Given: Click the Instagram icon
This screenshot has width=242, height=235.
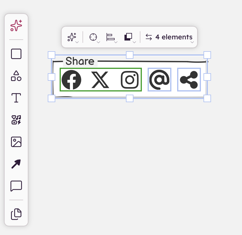Looking at the screenshot, I should (130, 80).
